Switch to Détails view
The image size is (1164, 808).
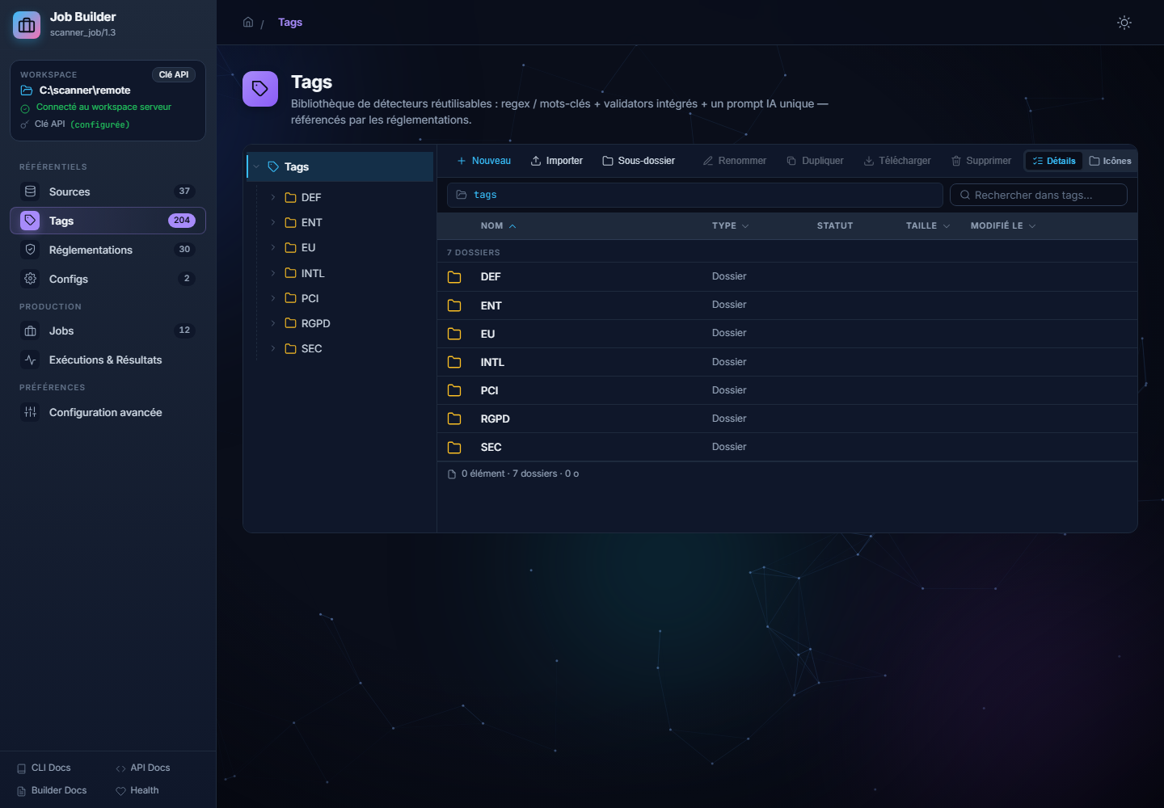[x=1054, y=161]
